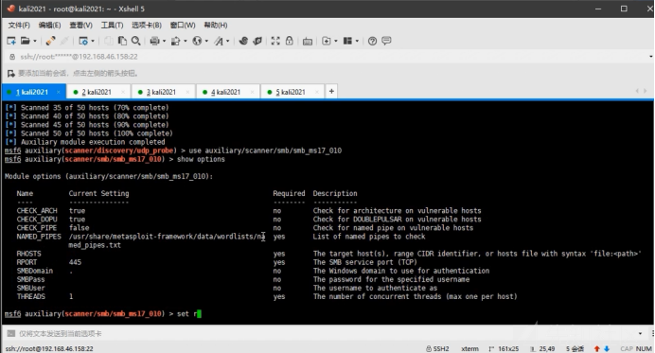
Task: Click the Lock screen padlock icon
Action: pyautogui.click(x=289, y=41)
